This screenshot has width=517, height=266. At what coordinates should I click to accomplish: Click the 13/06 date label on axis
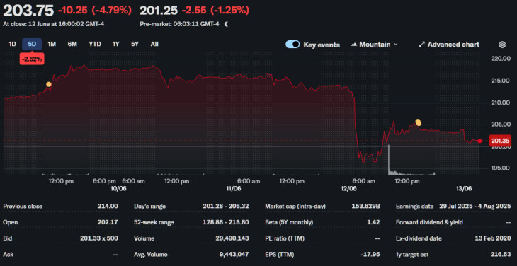coord(464,189)
